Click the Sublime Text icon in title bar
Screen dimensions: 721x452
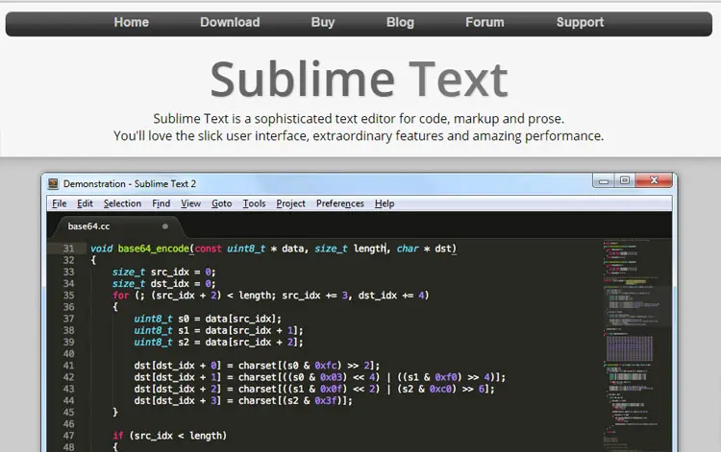coord(54,182)
